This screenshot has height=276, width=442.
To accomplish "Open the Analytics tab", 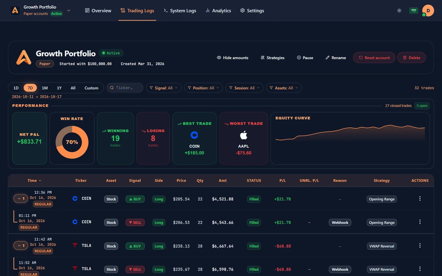I will coord(218,10).
